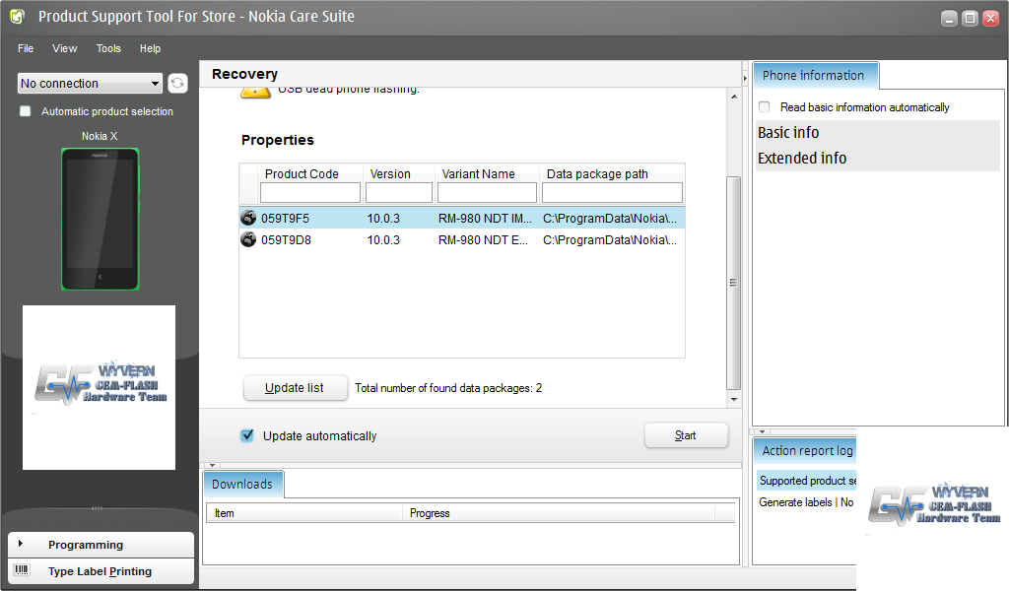Collapse the Downloads panel arrow
The width and height of the screenshot is (1009, 591).
pos(213,465)
